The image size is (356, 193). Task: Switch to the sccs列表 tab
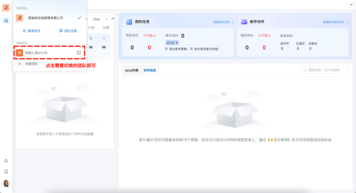tap(132, 70)
